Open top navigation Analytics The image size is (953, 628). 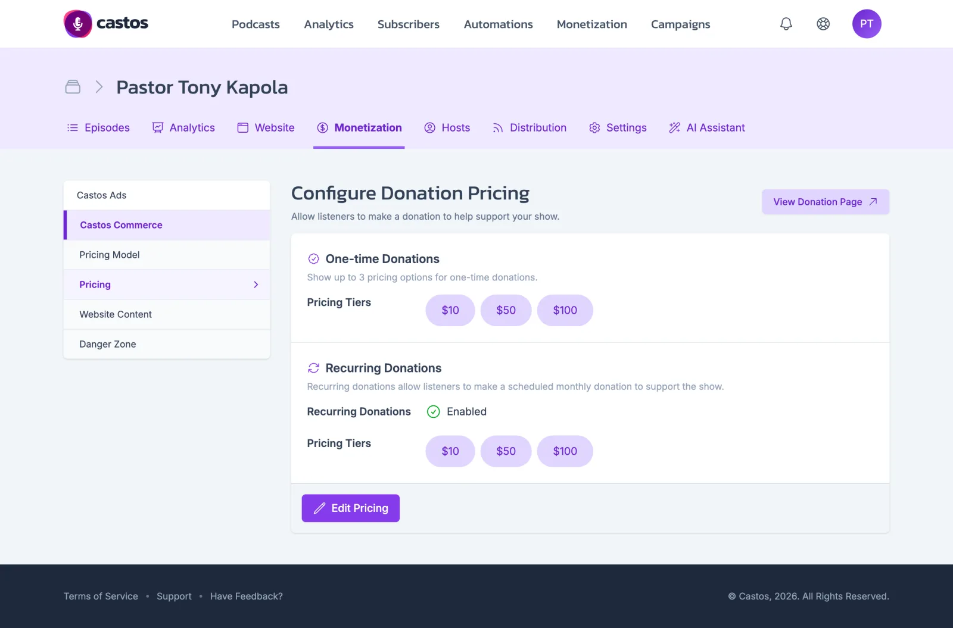[329, 24]
